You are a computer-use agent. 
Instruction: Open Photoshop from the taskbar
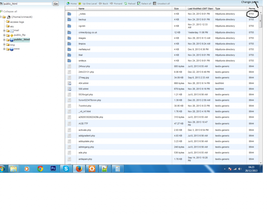(53, 169)
